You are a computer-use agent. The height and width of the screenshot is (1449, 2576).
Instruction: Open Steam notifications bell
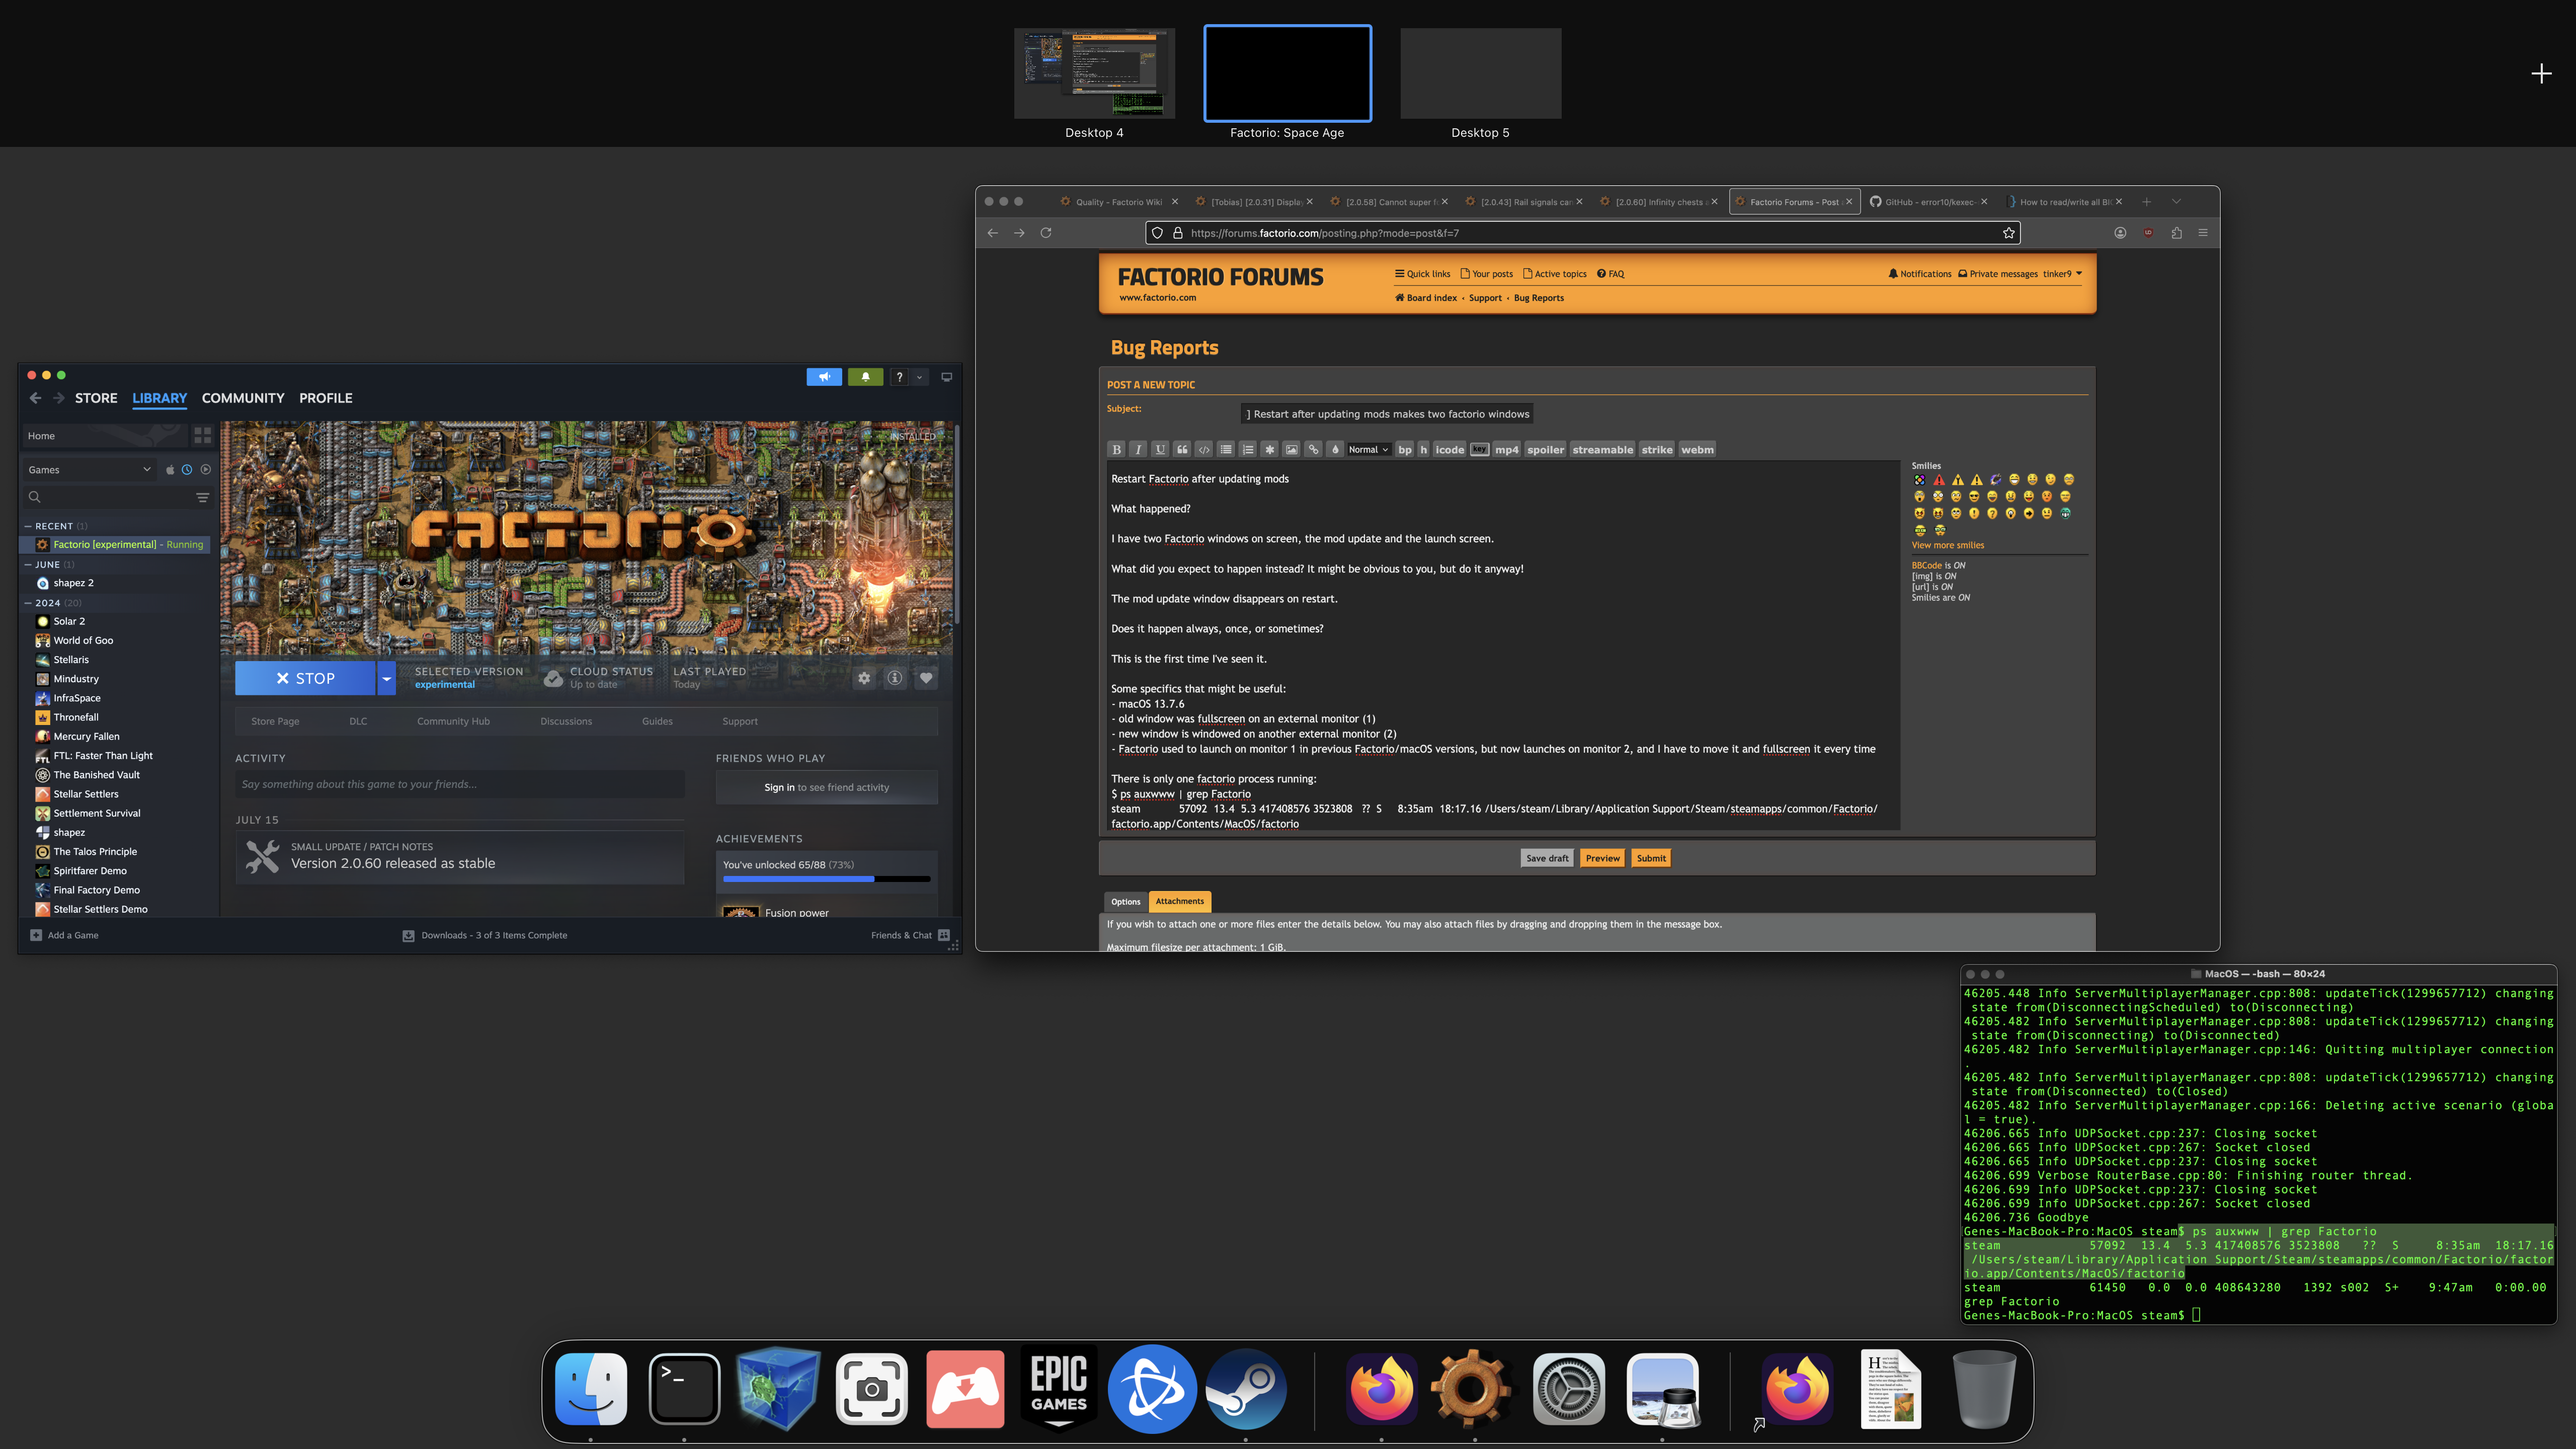(865, 377)
